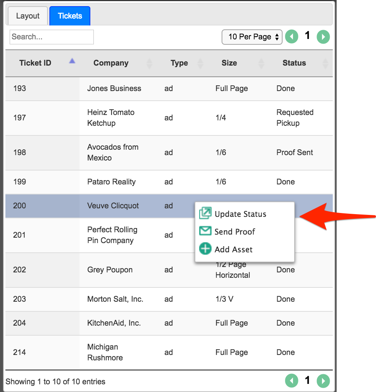Switch to the Layout tab
Viewport: 376px width, 392px height.
click(27, 16)
